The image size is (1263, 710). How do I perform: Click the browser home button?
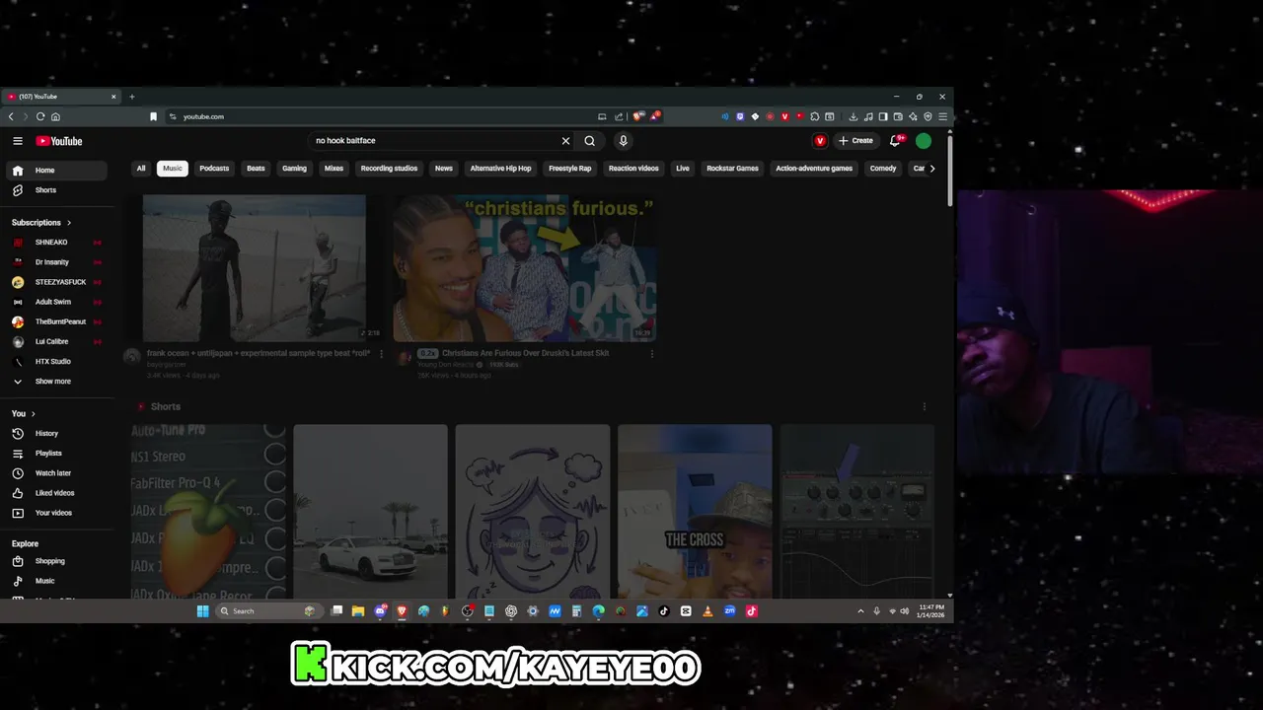pyautogui.click(x=55, y=116)
